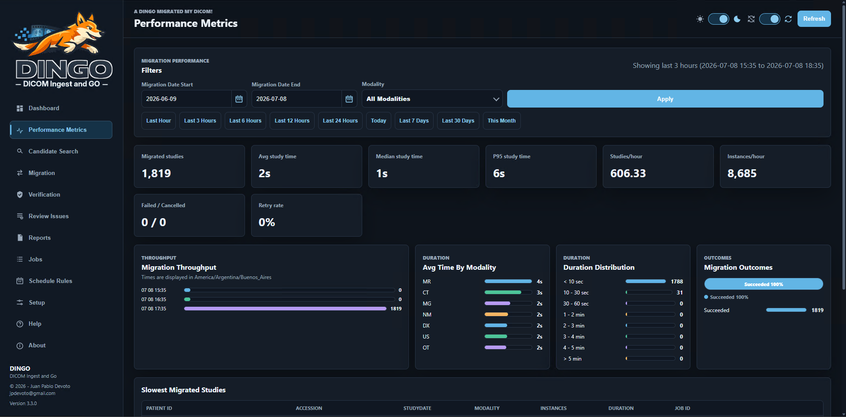Click the Migration Date End input field
Viewport: 846px width, 417px height.
click(x=297, y=99)
